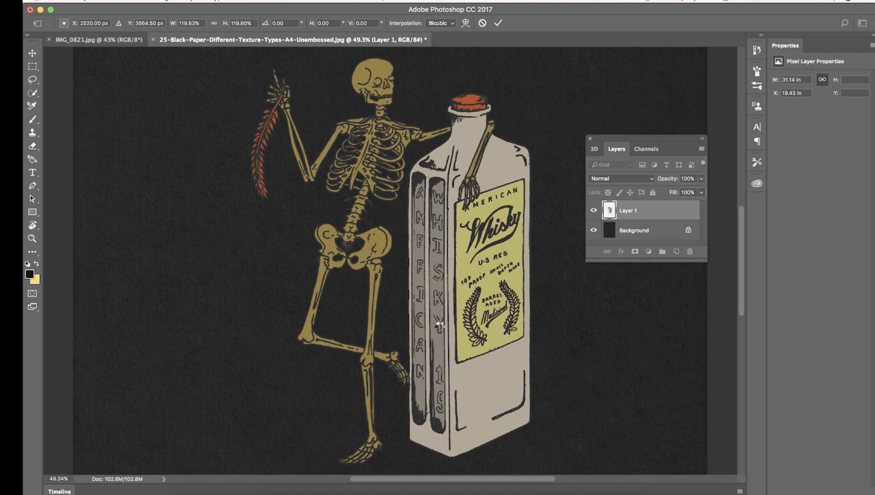
Task: Cancel the transform in options bar
Action: (482, 23)
